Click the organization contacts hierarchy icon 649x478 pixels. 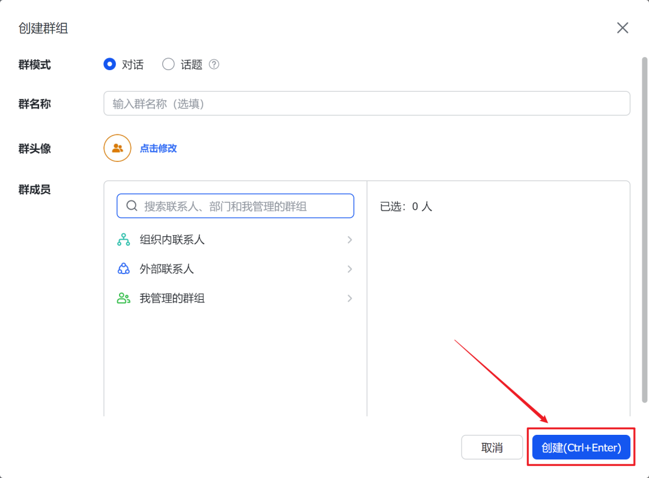point(123,240)
